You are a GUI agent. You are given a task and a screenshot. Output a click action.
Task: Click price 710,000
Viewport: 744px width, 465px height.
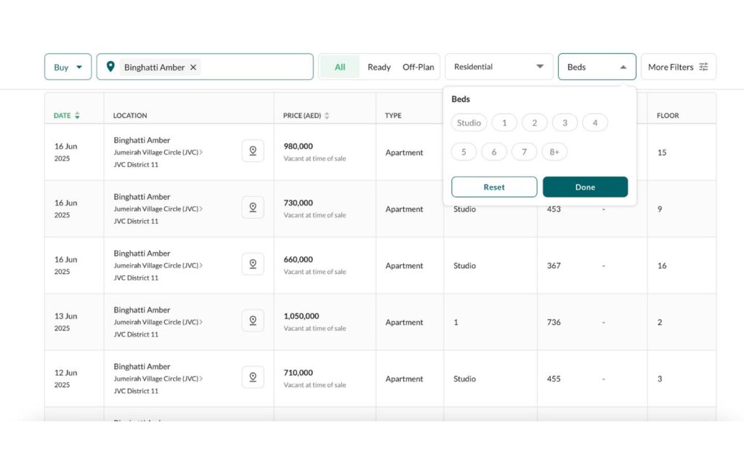coord(298,373)
